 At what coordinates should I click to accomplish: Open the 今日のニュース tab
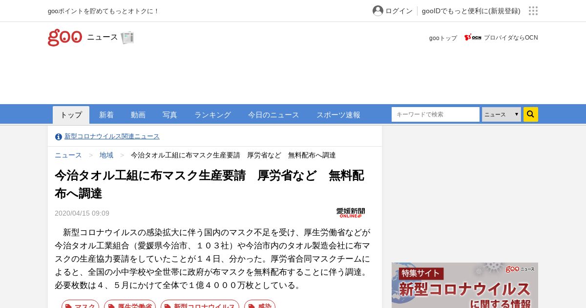click(x=273, y=115)
